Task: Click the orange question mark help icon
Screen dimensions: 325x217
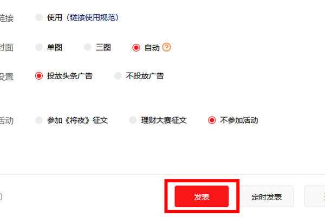Action: [x=166, y=47]
